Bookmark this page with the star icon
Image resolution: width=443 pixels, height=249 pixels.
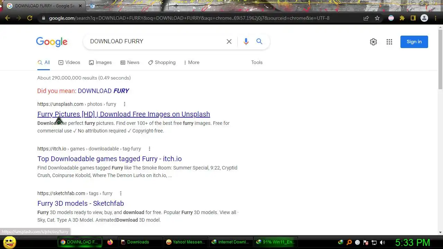click(377, 18)
